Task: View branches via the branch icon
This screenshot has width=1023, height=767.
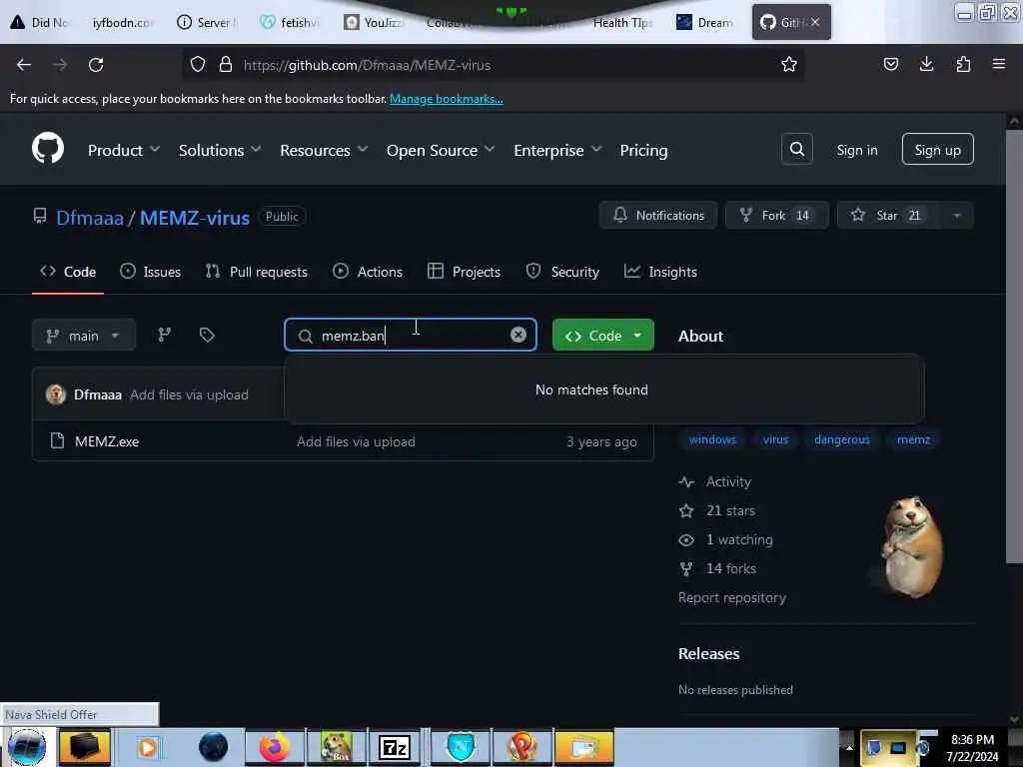Action: pos(165,336)
